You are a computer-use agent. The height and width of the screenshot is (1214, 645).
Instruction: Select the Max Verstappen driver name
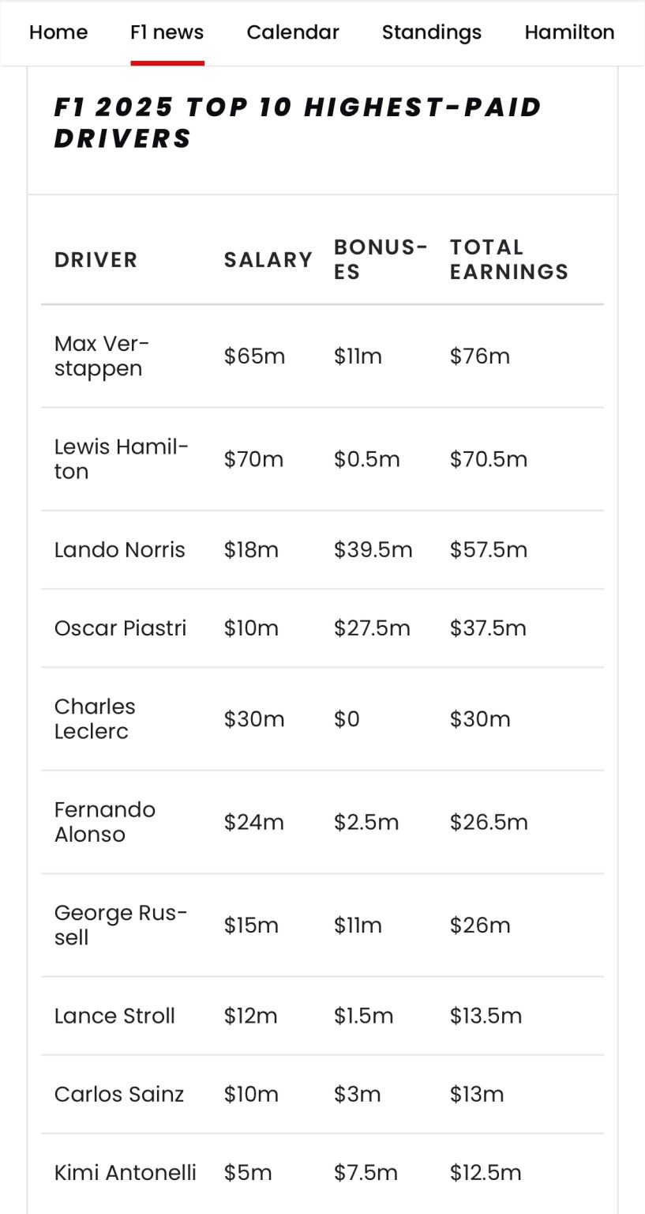click(102, 356)
